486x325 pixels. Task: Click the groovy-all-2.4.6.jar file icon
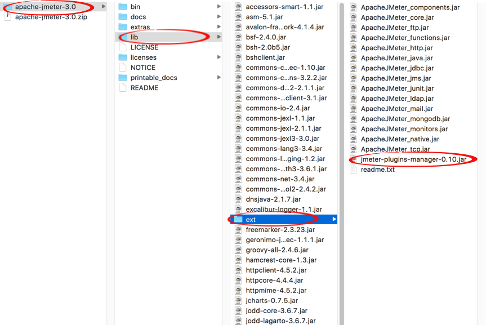[x=238, y=250]
